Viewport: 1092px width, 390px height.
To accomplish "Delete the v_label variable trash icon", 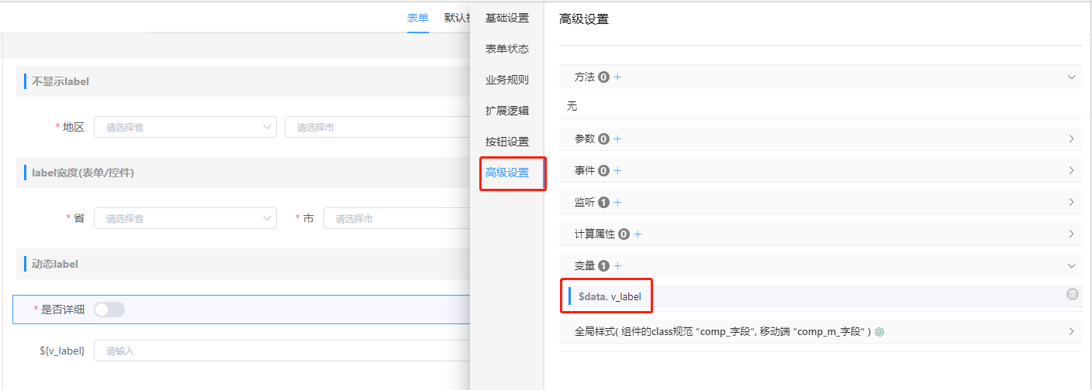I will 1072,294.
